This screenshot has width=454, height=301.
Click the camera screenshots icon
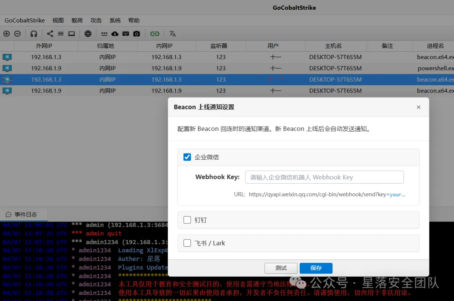(137, 34)
